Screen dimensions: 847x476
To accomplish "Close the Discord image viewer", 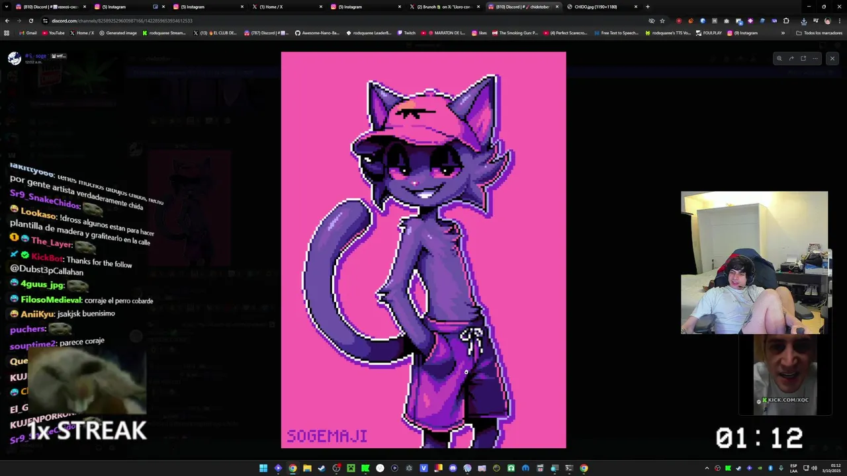I will (x=832, y=58).
